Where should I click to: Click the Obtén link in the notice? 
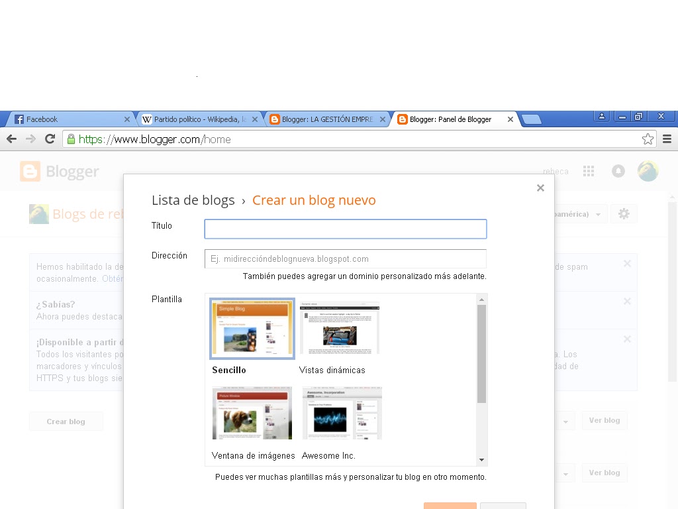(x=113, y=279)
